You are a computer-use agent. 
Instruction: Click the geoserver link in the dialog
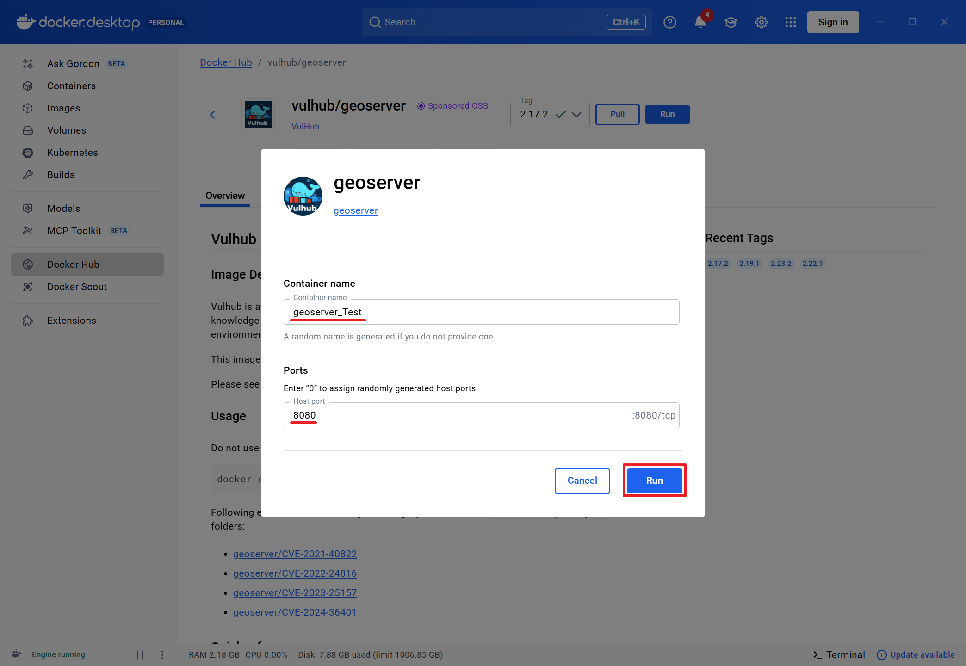(x=355, y=210)
